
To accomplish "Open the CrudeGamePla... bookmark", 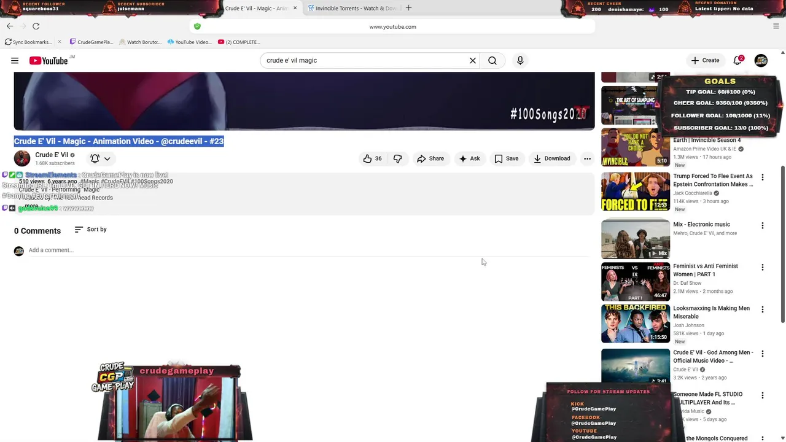I will 91,42.
